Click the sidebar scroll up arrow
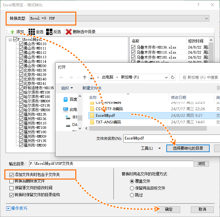The width and height of the screenshot is (220, 217). click(x=80, y=96)
